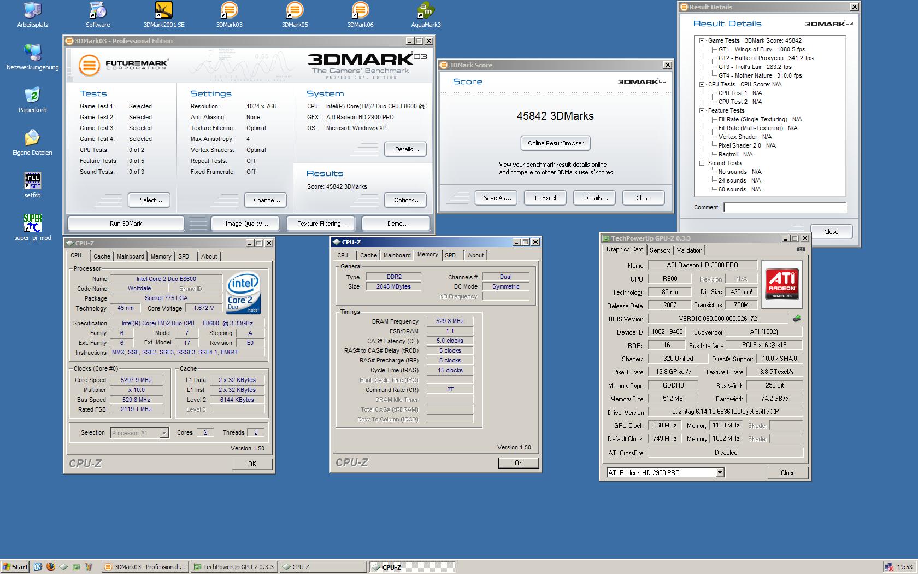Image resolution: width=918 pixels, height=574 pixels.
Task: Open the SPD tab in left CPU-Z
Action: pos(184,256)
